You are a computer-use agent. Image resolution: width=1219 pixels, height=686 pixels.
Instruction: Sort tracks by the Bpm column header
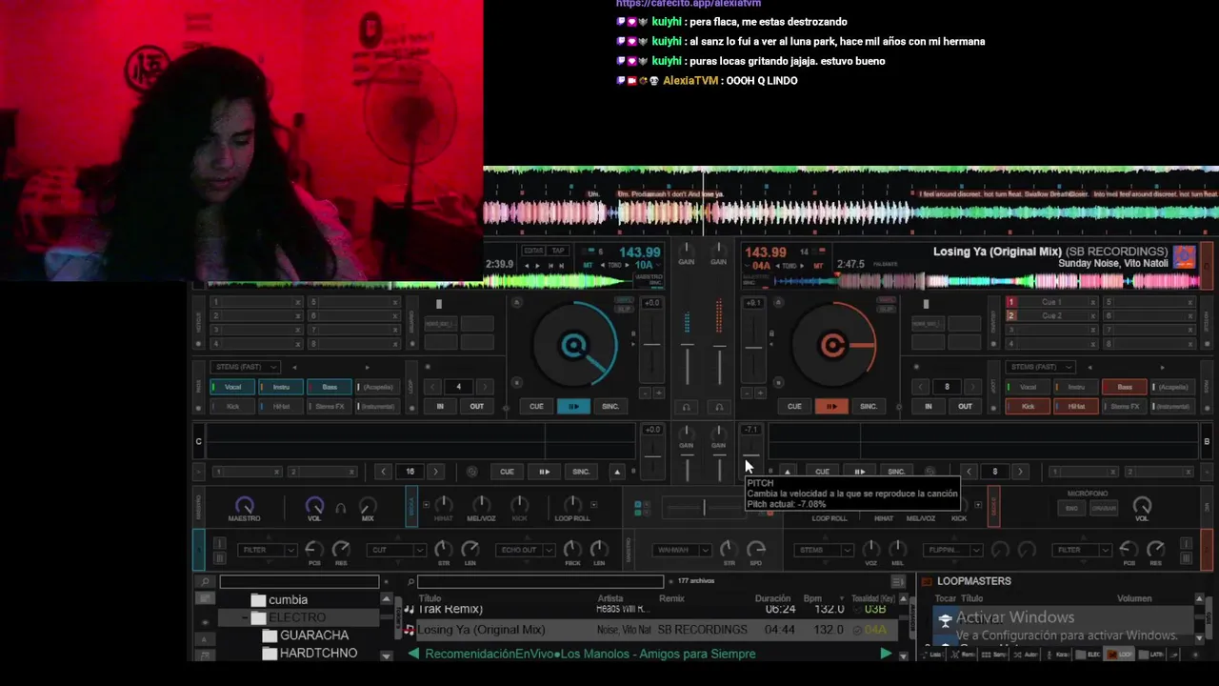812,599
